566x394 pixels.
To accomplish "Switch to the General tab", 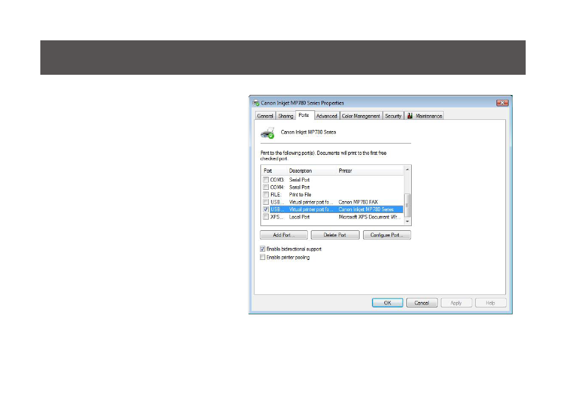I will click(x=265, y=116).
